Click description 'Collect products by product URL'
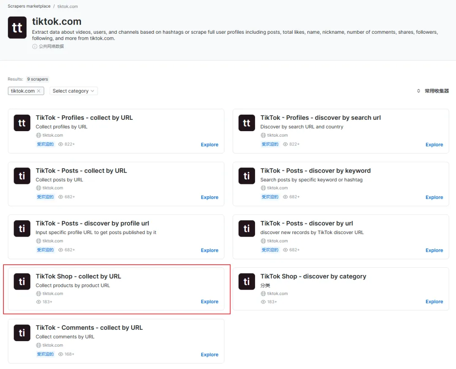The image size is (456, 369). 73,286
